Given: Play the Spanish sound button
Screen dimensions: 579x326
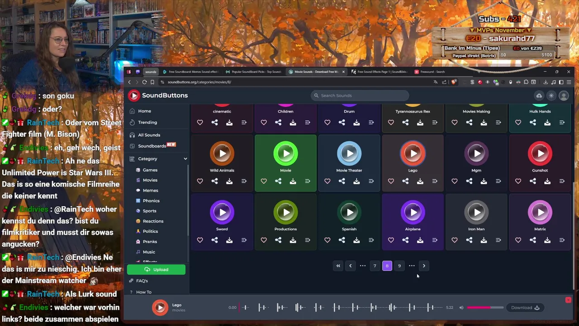Looking at the screenshot, I should (349, 212).
